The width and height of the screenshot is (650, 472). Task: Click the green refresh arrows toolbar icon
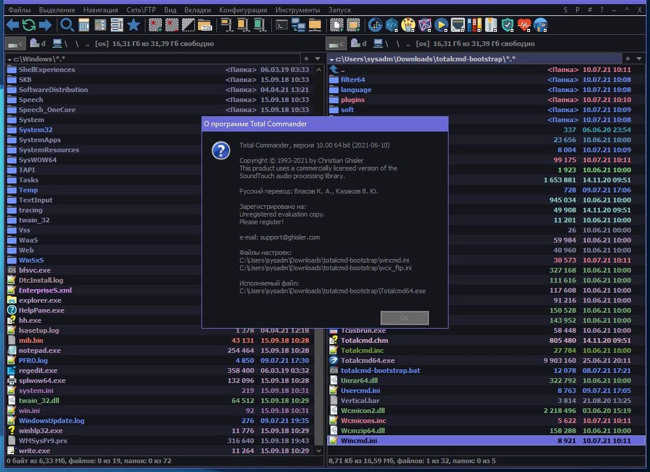(28, 25)
